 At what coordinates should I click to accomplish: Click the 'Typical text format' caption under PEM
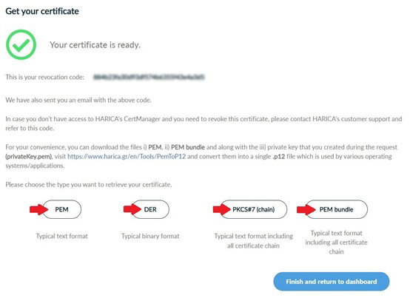coord(61,236)
